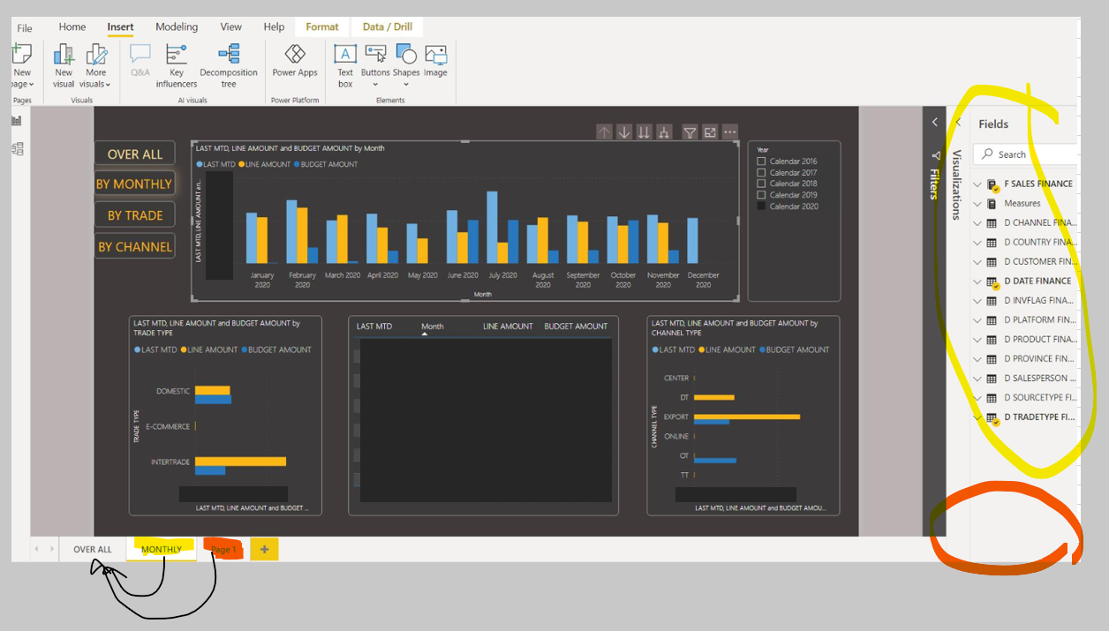Expand D COUNTRY FINA... table

pyautogui.click(x=977, y=243)
